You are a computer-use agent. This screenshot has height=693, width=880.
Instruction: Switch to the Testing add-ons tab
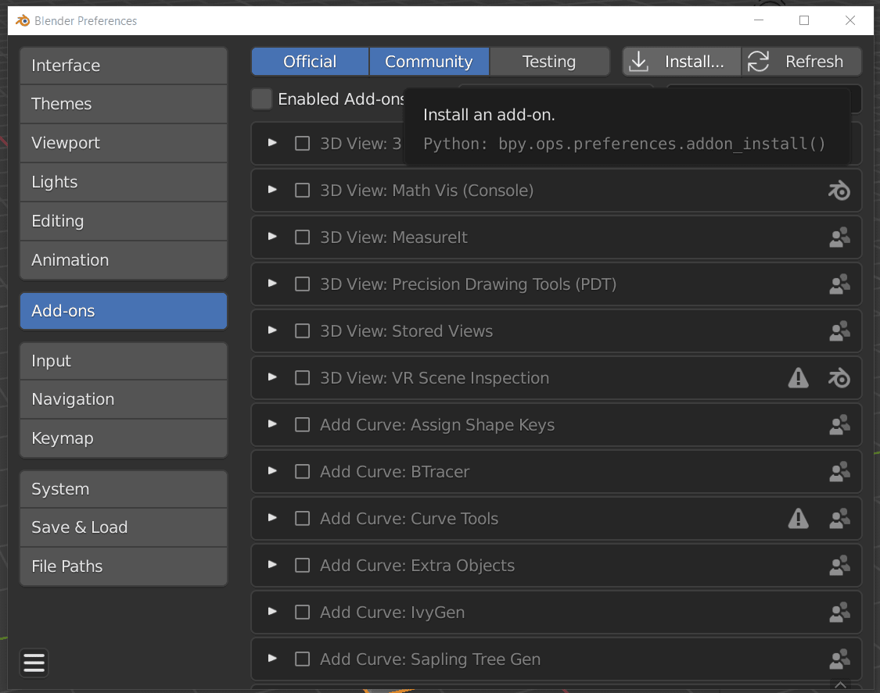coord(549,61)
